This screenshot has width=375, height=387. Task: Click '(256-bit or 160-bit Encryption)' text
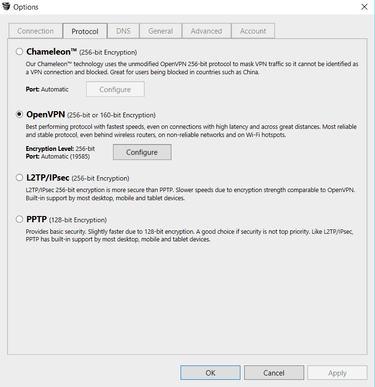pyautogui.click(x=111, y=115)
